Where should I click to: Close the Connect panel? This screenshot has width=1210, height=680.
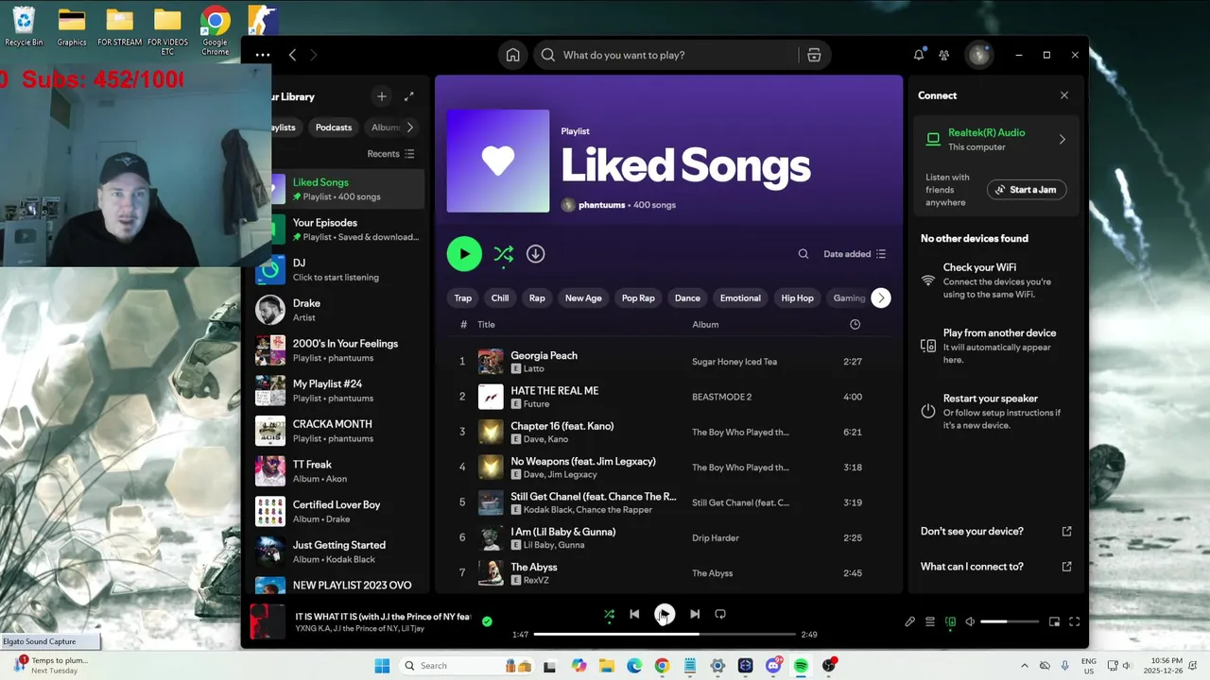[x=1064, y=95]
